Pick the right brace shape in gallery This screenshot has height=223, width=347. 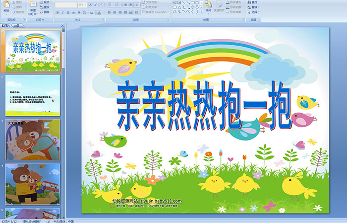coord(197,11)
